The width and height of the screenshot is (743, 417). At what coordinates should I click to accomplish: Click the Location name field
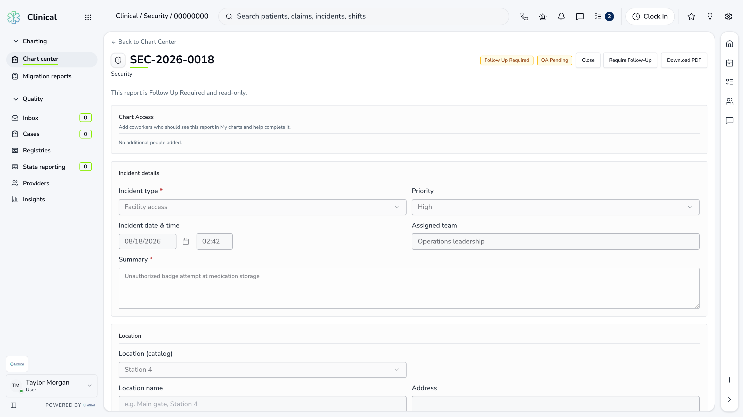point(262,404)
